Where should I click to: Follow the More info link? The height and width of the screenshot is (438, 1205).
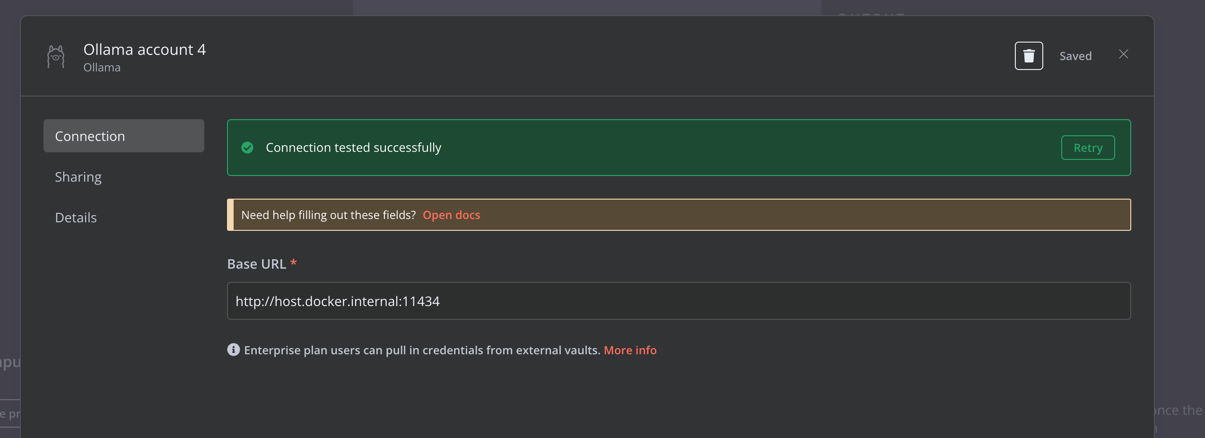click(x=630, y=350)
